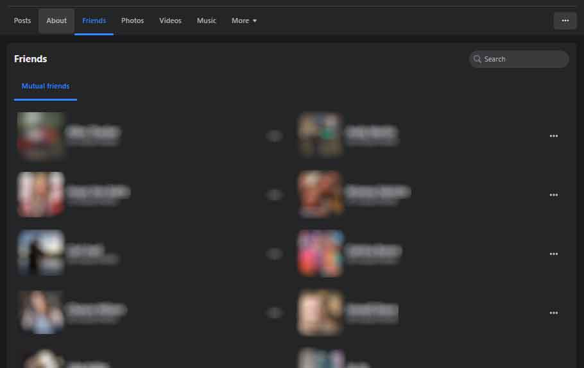Click the magnifier icon in Search
Image resolution: width=584 pixels, height=368 pixels.
click(x=477, y=59)
